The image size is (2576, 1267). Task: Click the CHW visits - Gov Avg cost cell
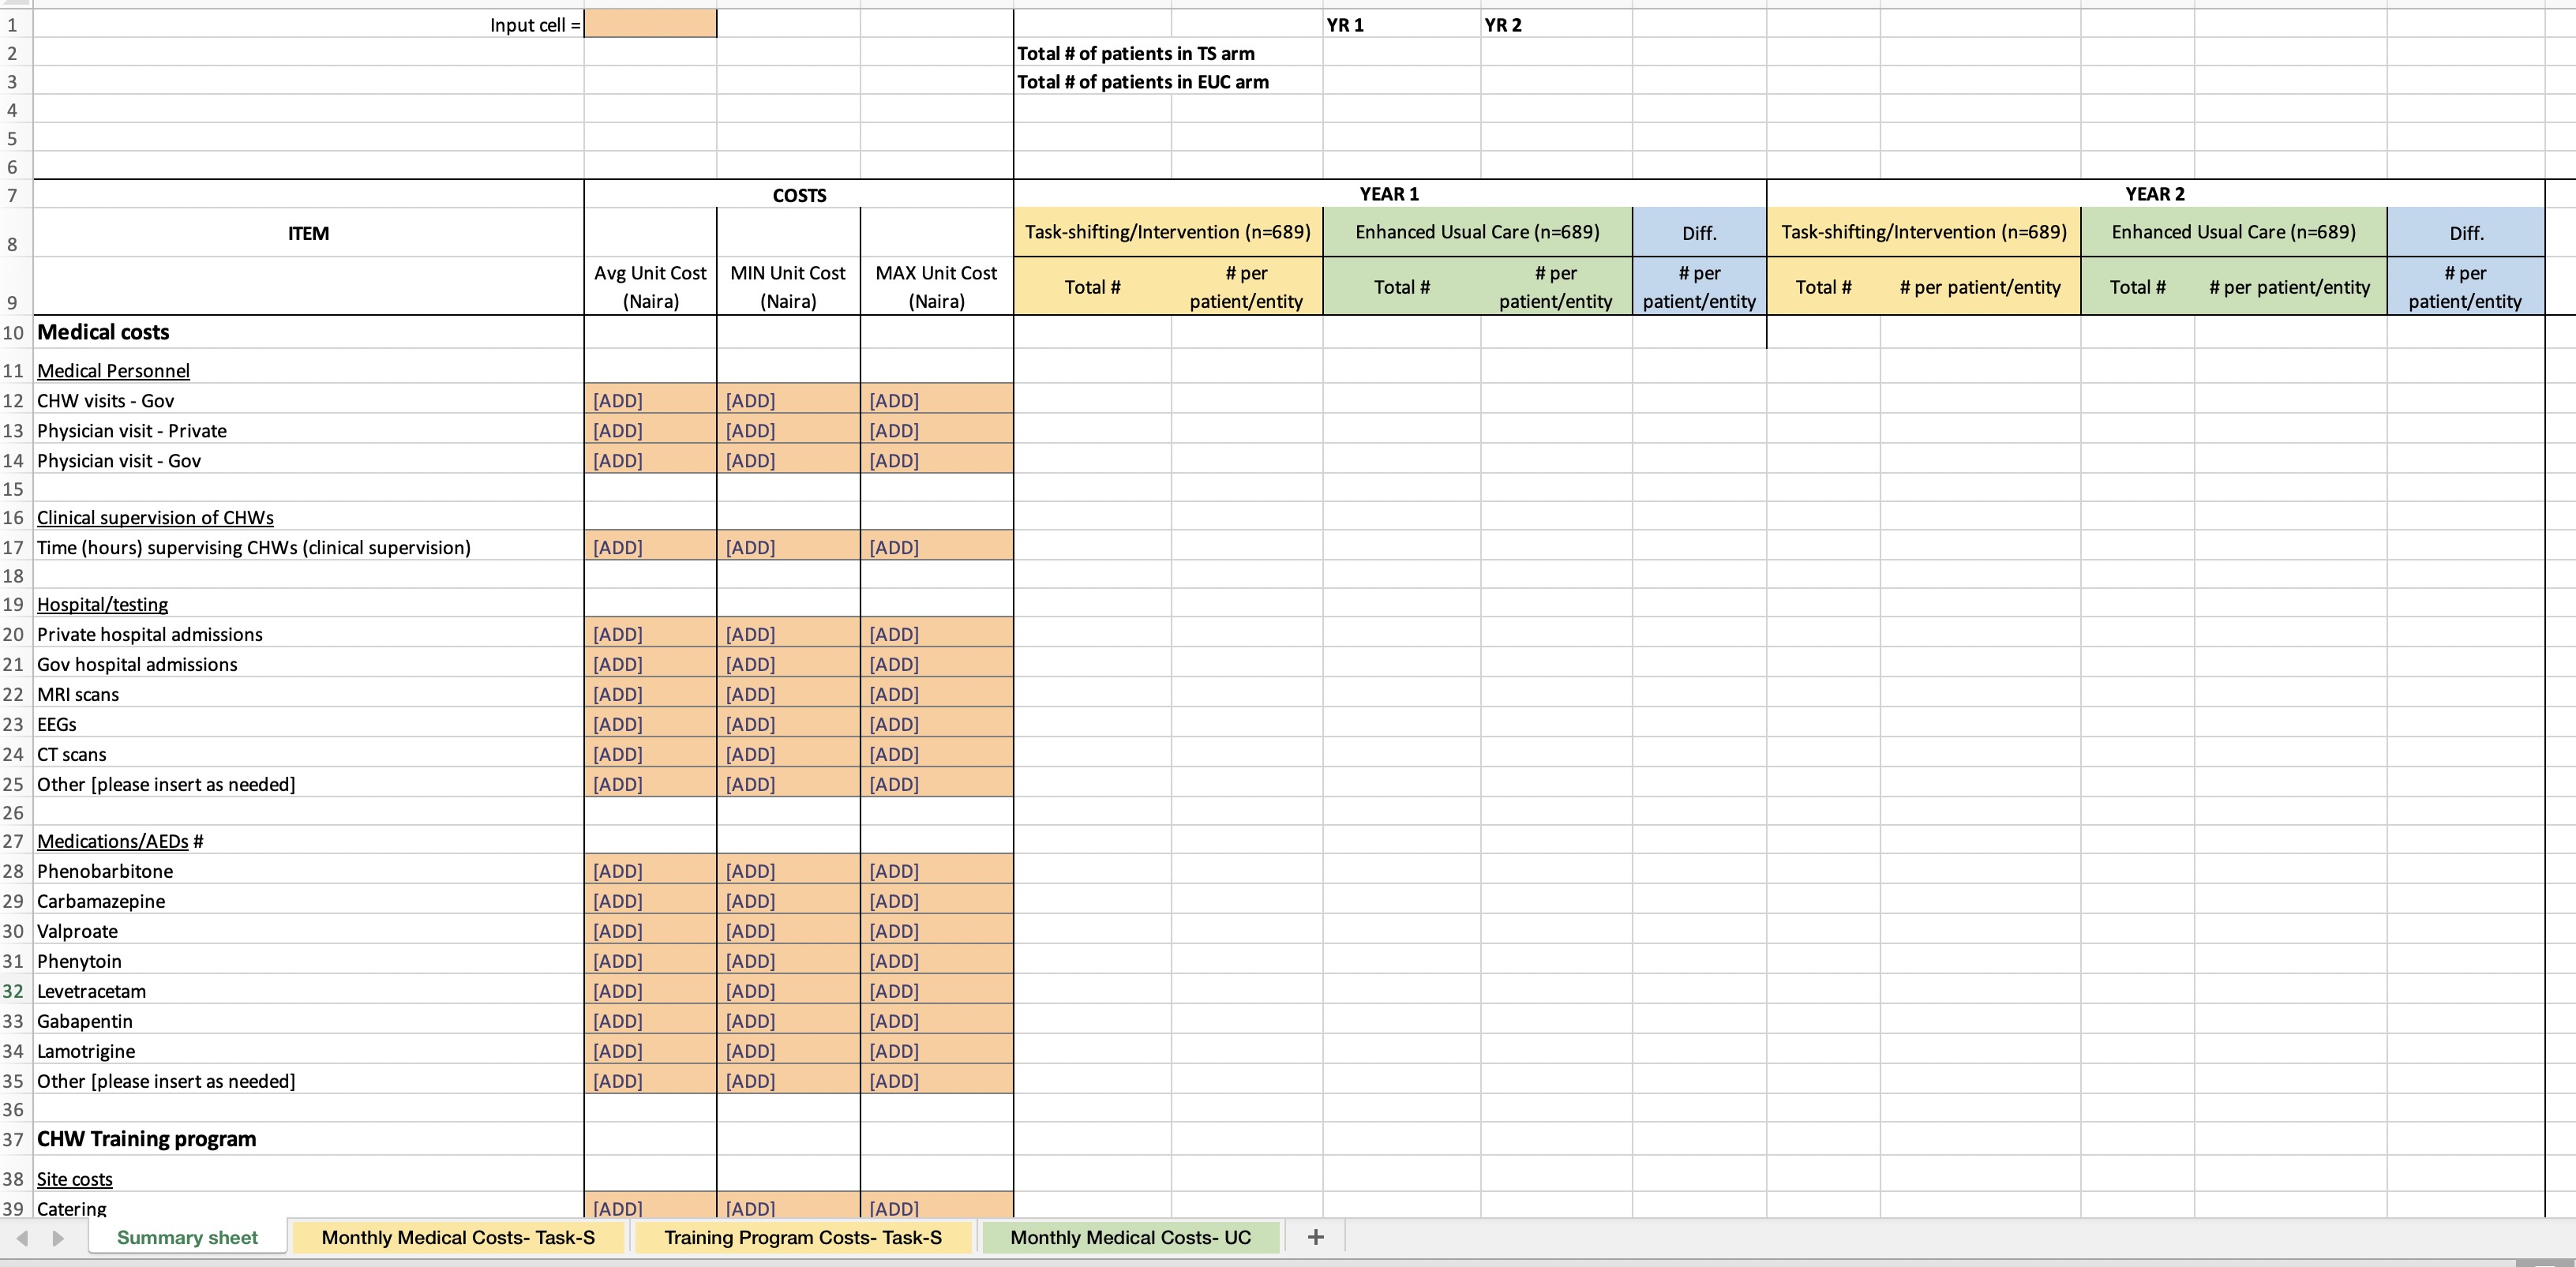click(650, 400)
